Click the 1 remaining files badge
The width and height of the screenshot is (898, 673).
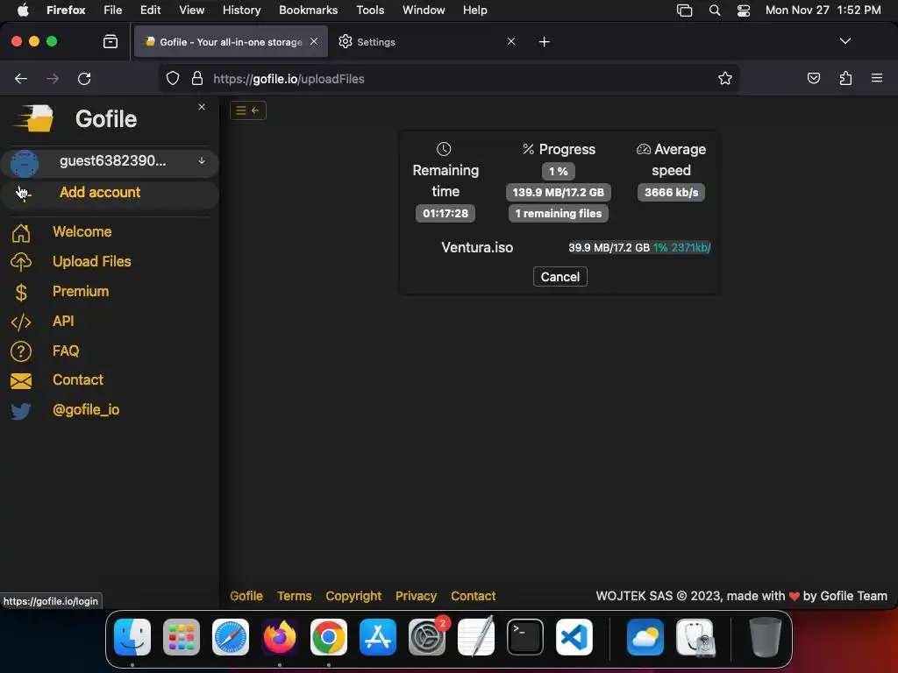pos(559,214)
